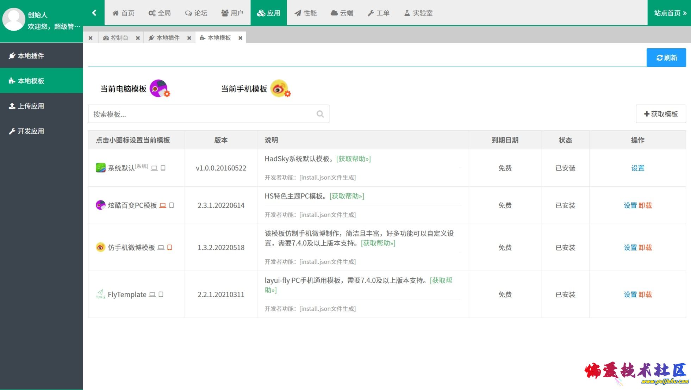Click the 获取模板 button

point(661,114)
